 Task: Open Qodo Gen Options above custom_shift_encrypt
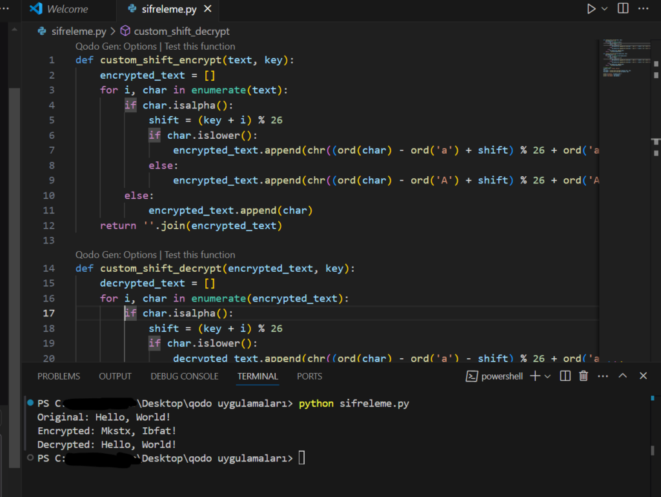[x=116, y=46]
